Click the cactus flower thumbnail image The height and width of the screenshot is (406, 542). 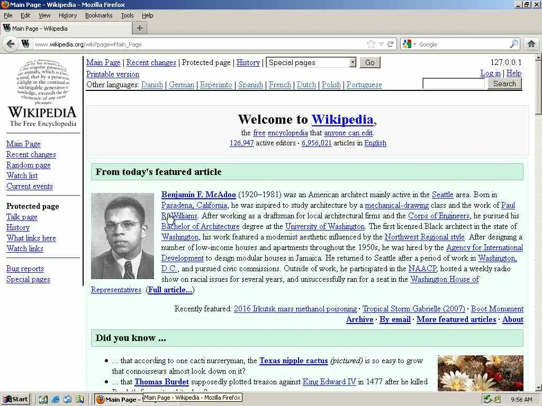click(x=481, y=373)
